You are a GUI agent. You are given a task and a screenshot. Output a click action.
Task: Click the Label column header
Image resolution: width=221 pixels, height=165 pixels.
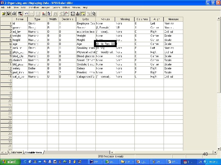(86, 19)
